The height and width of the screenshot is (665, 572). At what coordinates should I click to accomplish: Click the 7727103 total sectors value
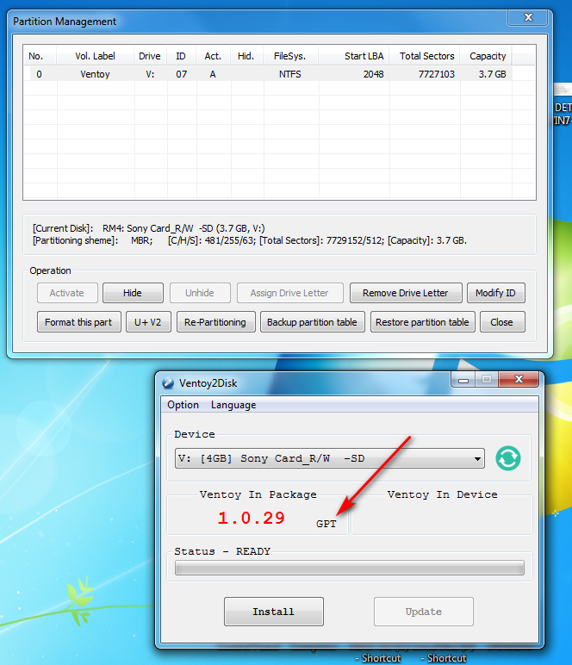[x=436, y=74]
